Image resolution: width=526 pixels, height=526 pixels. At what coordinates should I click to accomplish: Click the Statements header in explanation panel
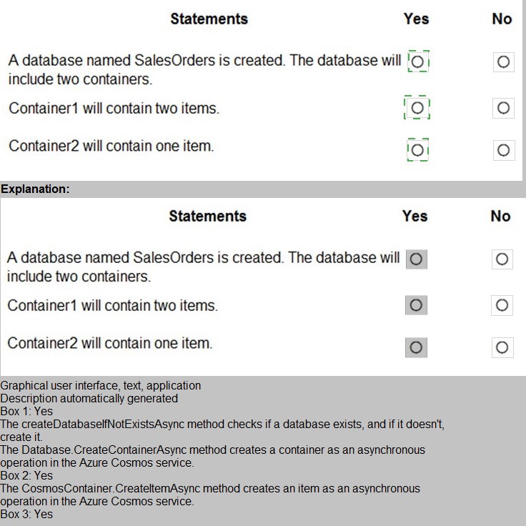click(x=207, y=216)
